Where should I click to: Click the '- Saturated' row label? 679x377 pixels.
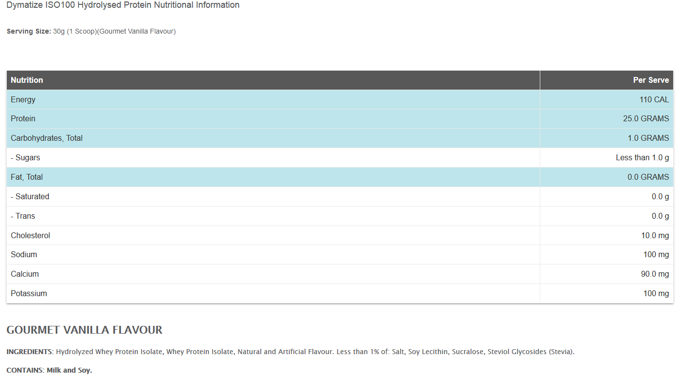30,197
